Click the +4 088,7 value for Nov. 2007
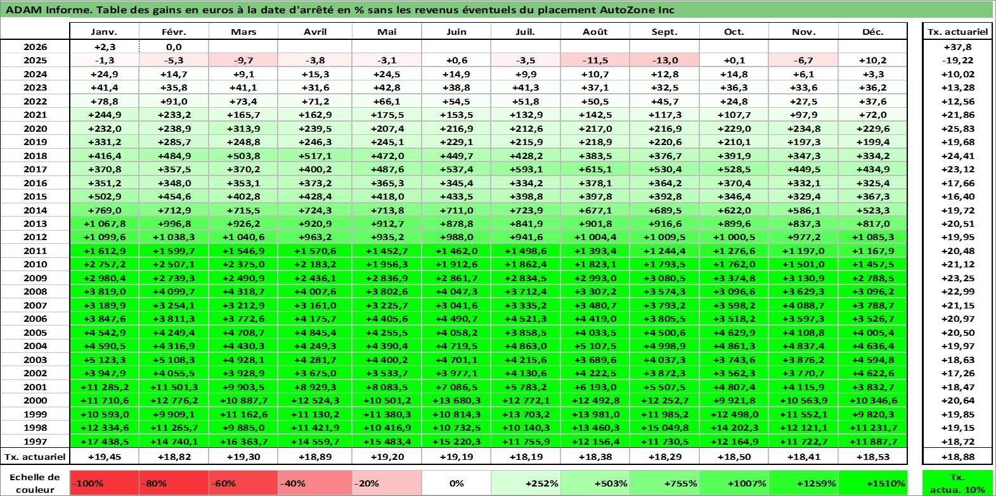The width and height of the screenshot is (996, 496). tap(803, 305)
